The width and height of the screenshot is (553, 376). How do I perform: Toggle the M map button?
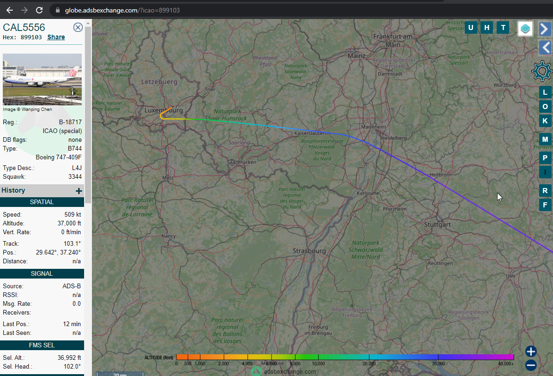[x=545, y=139]
